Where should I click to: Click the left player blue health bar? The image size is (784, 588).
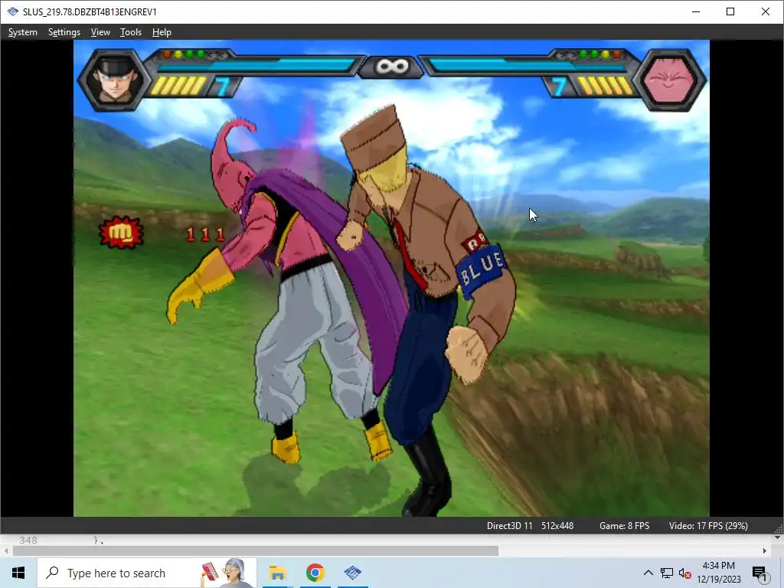tap(256, 66)
